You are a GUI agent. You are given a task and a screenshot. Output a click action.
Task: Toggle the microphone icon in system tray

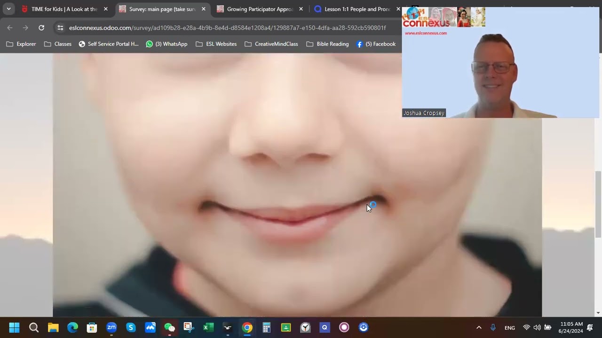click(x=493, y=328)
